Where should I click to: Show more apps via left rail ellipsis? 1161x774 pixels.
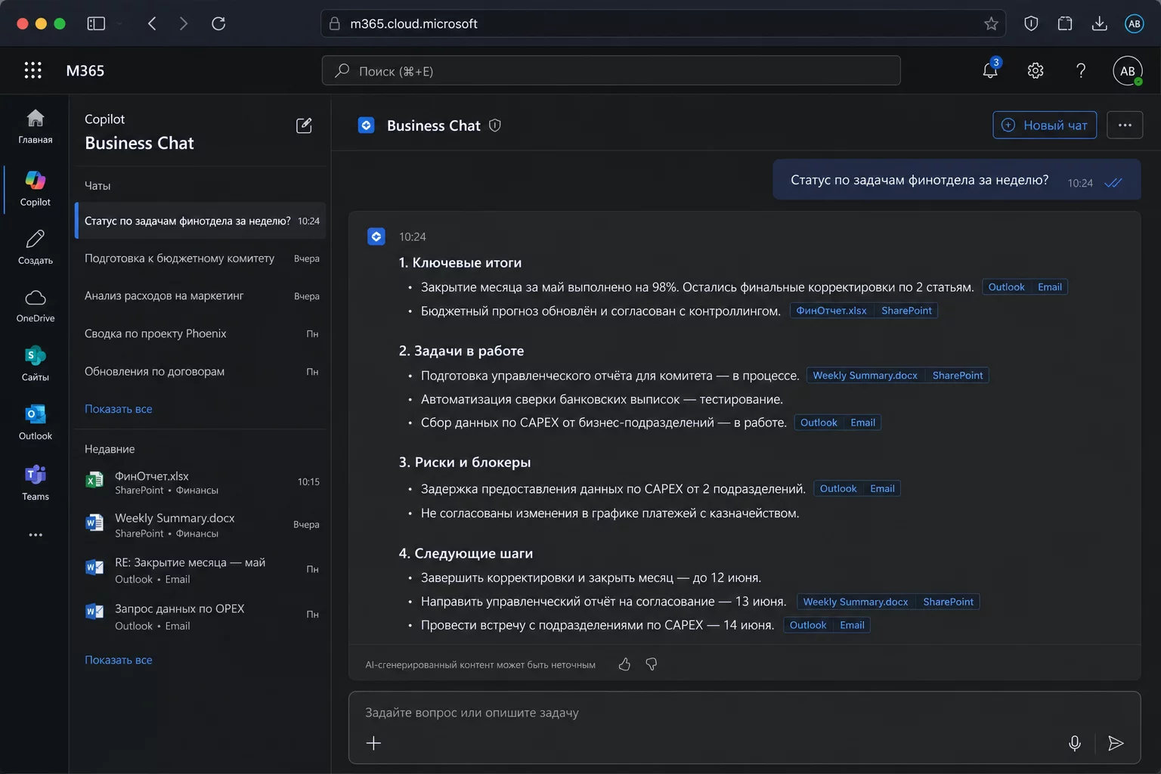pyautogui.click(x=36, y=534)
